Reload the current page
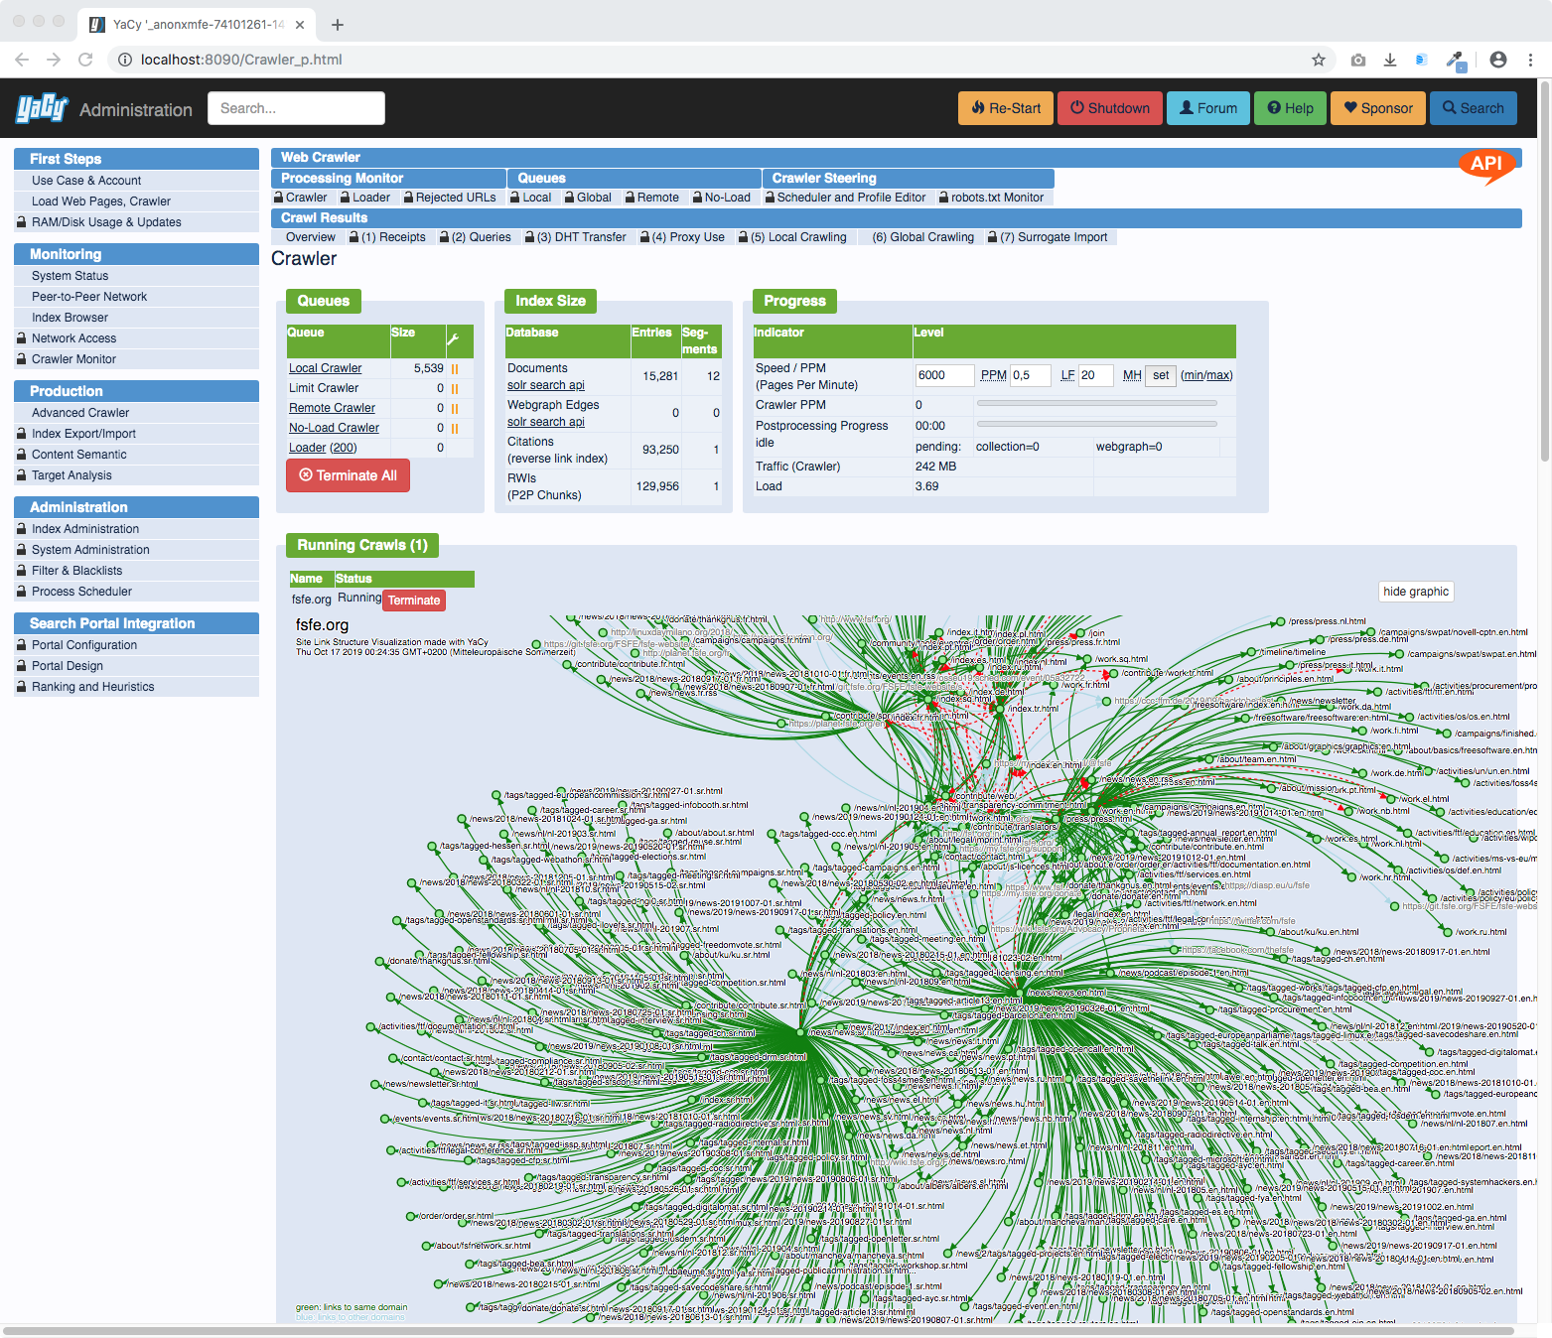This screenshot has width=1552, height=1338. tap(85, 60)
